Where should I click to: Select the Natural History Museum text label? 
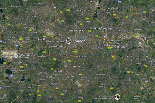tap(54, 41)
